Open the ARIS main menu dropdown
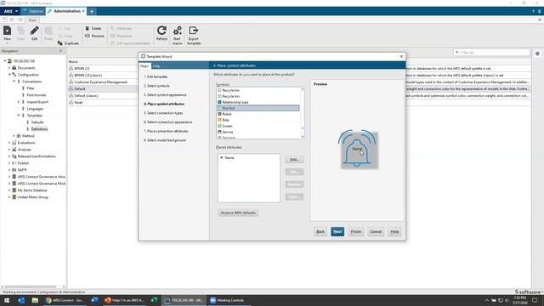 11,11
